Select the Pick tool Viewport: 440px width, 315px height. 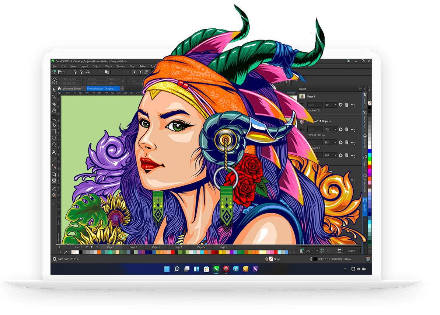click(x=54, y=90)
